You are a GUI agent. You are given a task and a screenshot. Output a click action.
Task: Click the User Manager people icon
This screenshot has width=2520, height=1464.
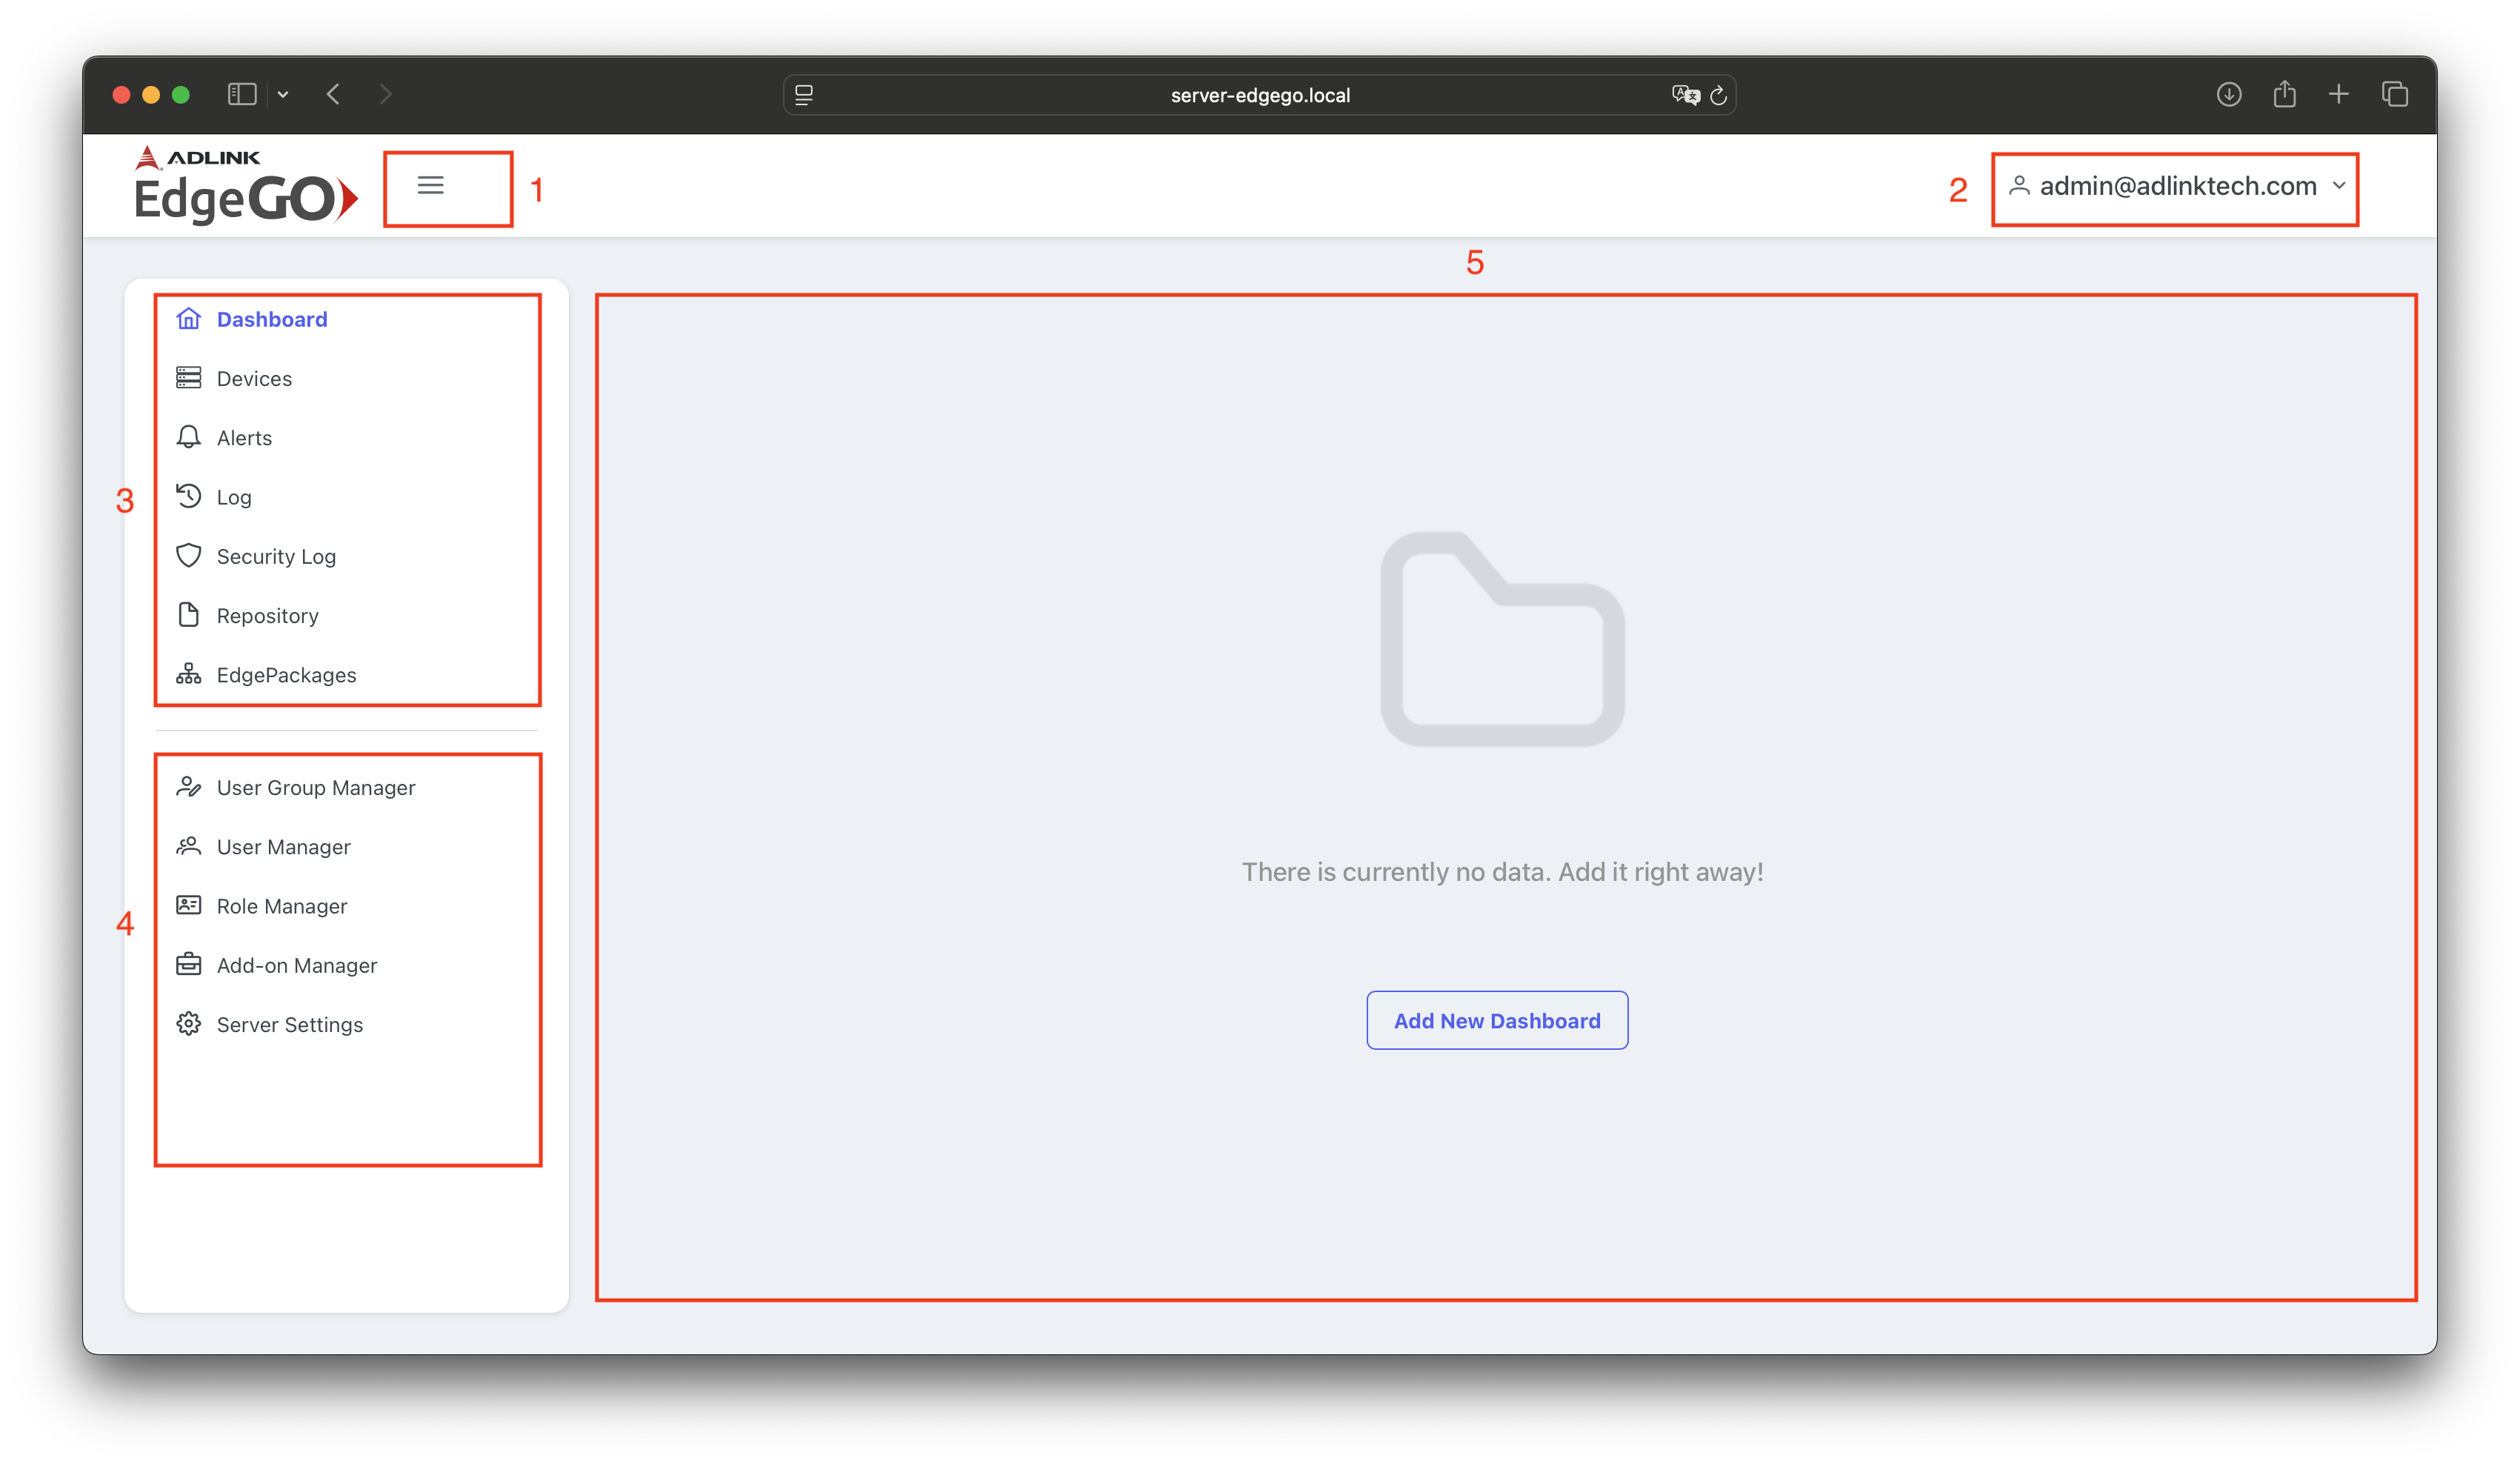pos(189,846)
